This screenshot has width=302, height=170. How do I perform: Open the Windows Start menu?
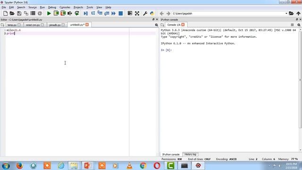click(x=6, y=166)
